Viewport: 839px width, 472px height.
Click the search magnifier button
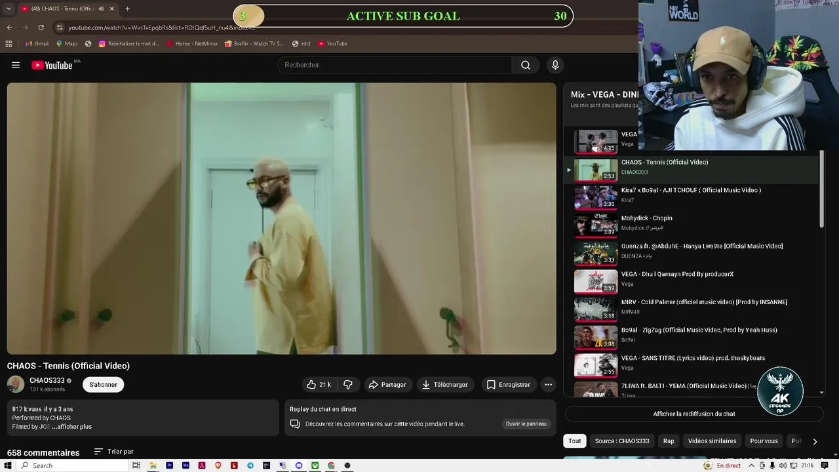tap(526, 65)
